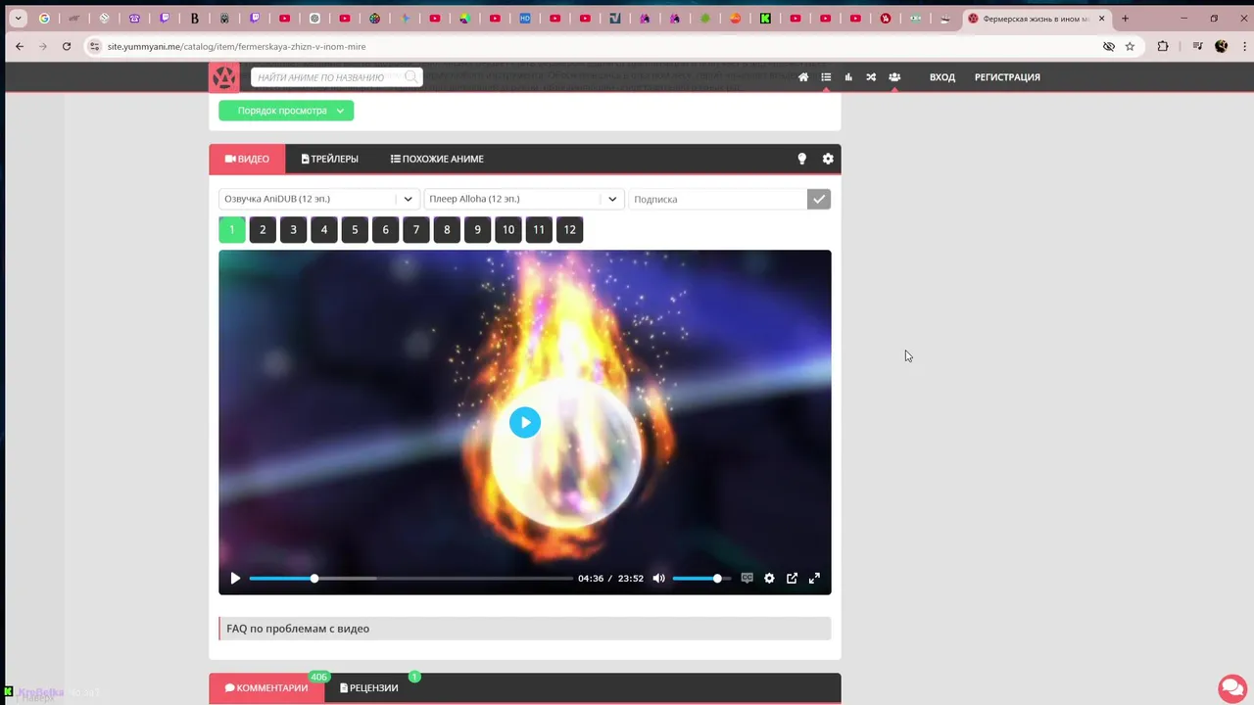
Task: Open player quality settings gear
Action: (769, 578)
